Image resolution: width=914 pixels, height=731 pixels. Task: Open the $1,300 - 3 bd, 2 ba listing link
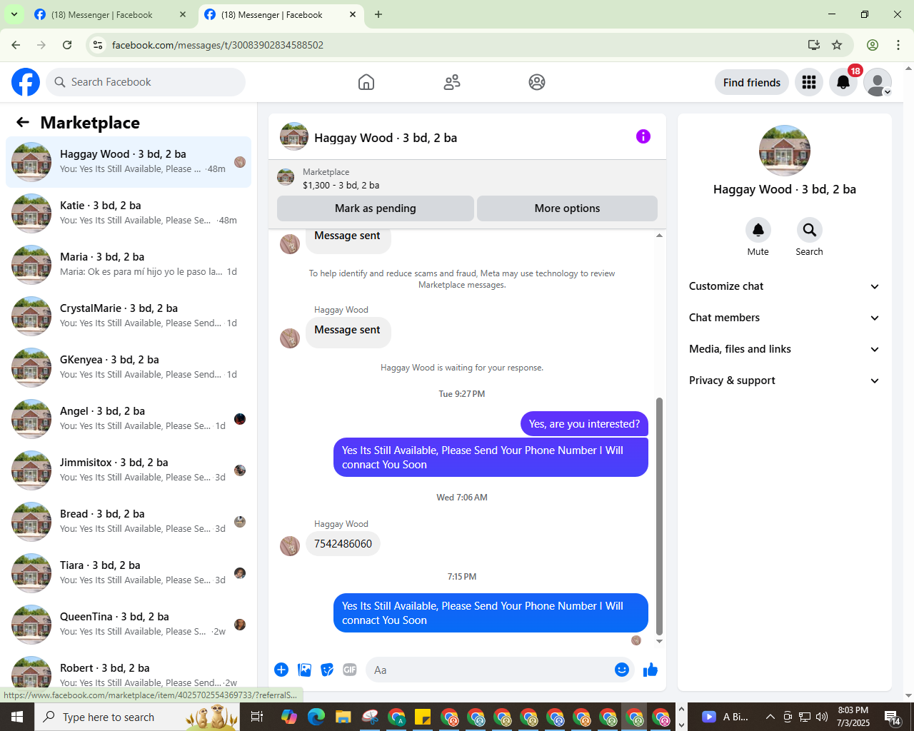click(x=341, y=185)
